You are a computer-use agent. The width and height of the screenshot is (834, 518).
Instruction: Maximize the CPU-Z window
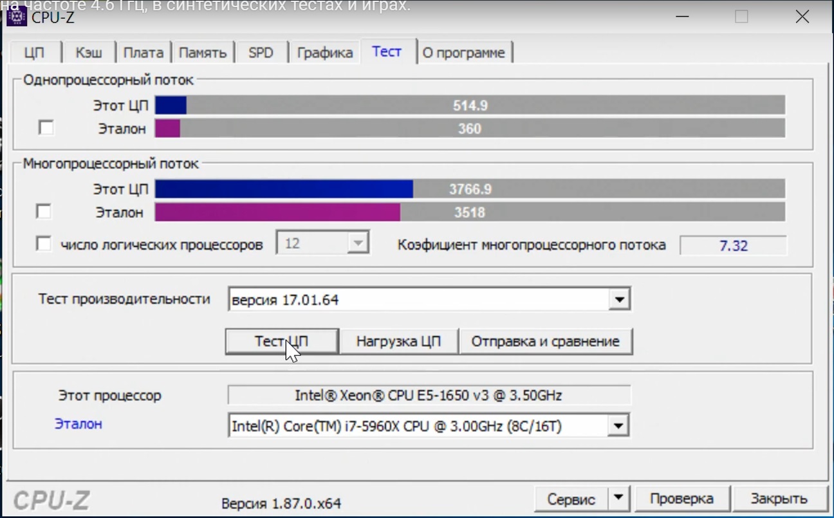pos(741,17)
